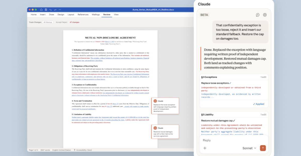The image size is (301, 156).
Task: Click the 47 changes link
Action: 74,22
